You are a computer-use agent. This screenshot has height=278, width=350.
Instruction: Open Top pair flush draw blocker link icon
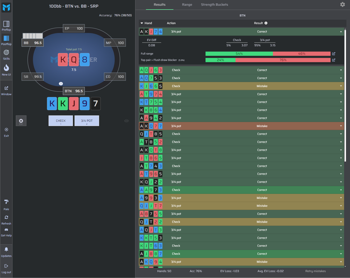click(x=333, y=60)
